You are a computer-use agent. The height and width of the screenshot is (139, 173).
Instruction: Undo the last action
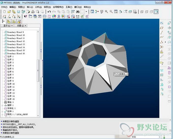49,12
